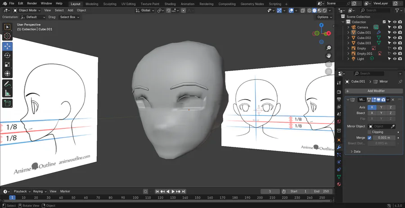Open the Drag Select Box dropdown
This screenshot has height=208, width=405.
tap(69, 17)
